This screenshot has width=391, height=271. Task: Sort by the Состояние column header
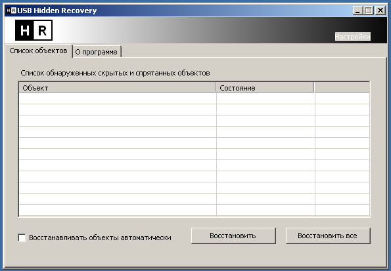(x=265, y=88)
